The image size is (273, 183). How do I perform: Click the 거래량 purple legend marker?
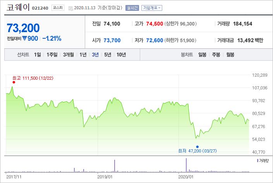point(258,161)
